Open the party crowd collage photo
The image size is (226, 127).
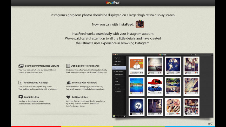(191, 106)
